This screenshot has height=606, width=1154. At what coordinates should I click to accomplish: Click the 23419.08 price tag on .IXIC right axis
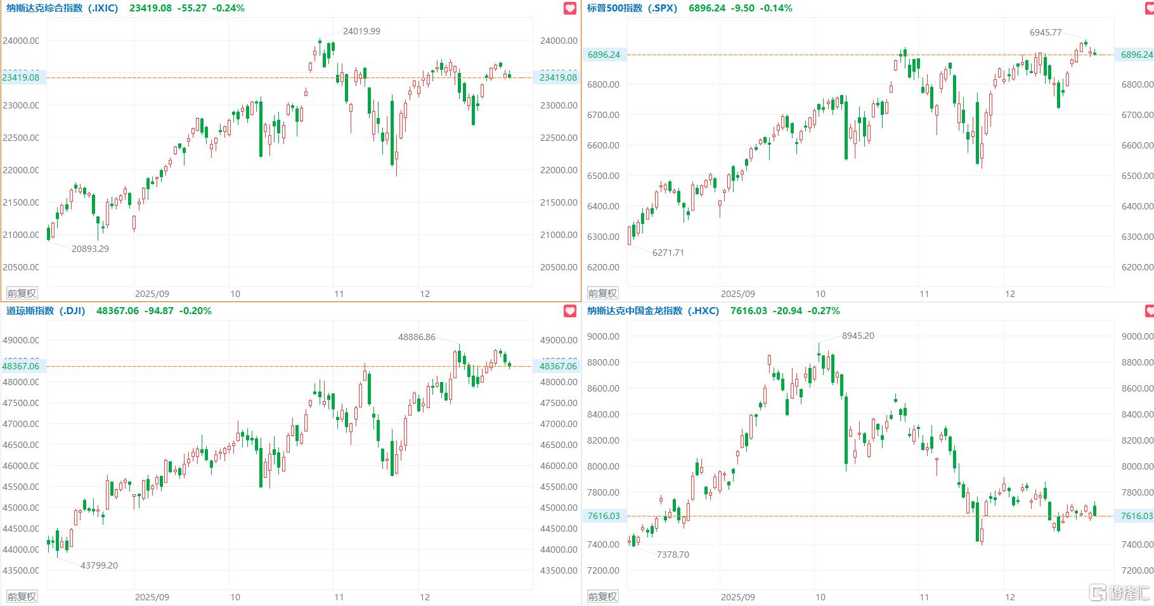tap(558, 77)
